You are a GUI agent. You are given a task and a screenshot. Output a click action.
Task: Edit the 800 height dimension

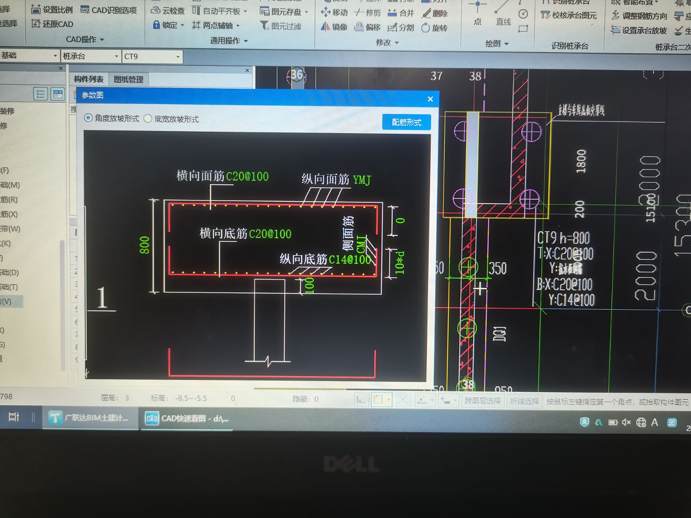pos(144,245)
